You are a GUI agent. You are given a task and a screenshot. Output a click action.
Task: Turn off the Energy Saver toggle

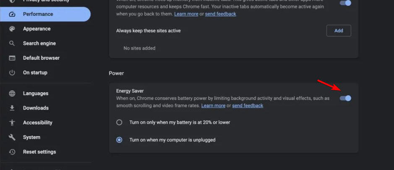coord(345,98)
